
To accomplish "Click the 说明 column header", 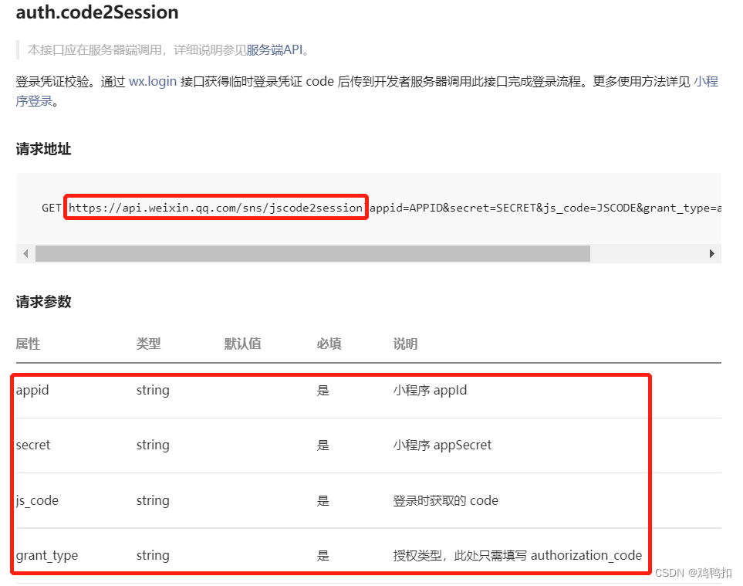I will point(405,344).
